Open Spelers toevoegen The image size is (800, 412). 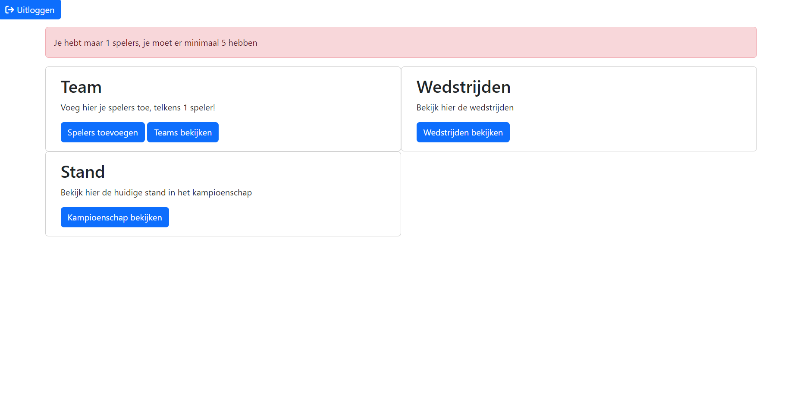coord(103,132)
